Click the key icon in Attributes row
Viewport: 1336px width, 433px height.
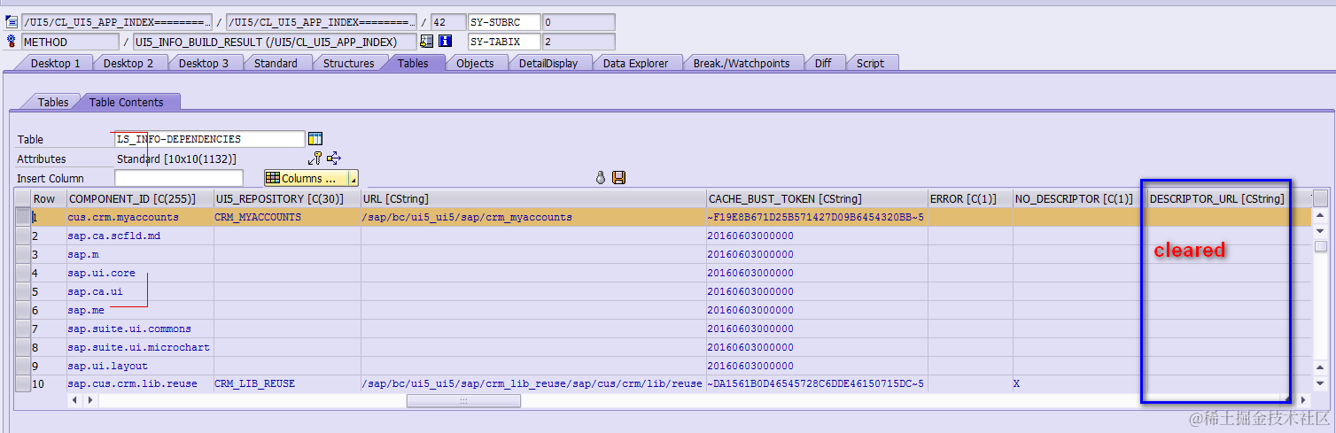[x=315, y=159]
